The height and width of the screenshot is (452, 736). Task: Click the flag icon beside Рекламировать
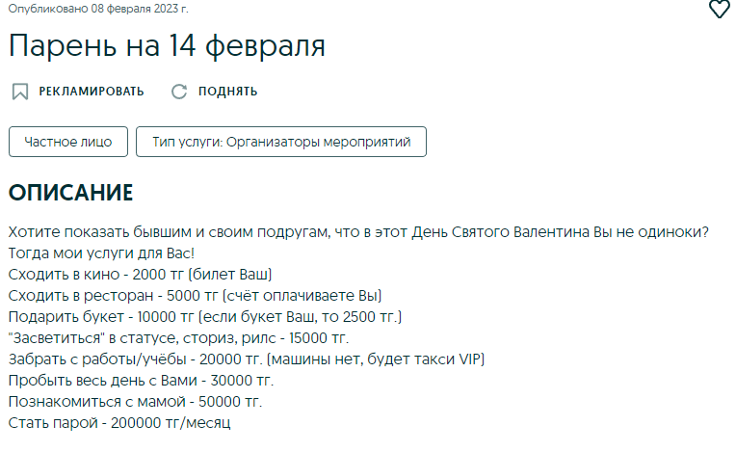(19, 92)
